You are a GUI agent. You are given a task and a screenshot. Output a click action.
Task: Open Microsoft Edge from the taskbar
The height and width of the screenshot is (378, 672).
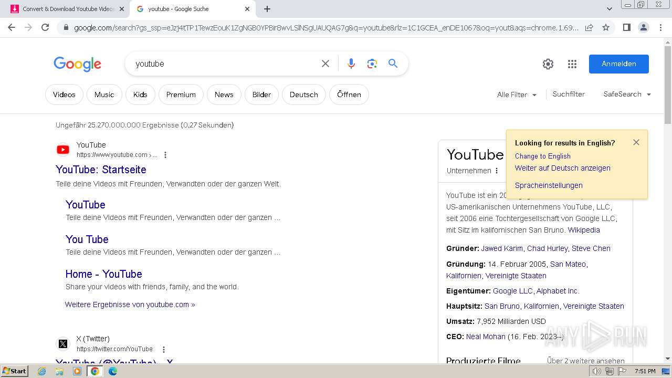point(113,371)
